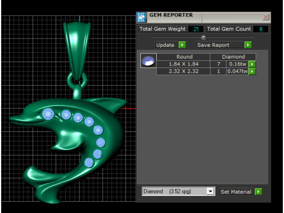This screenshot has height=213, width=284.
Task: Click the 'Round' column header
Action: click(x=184, y=57)
